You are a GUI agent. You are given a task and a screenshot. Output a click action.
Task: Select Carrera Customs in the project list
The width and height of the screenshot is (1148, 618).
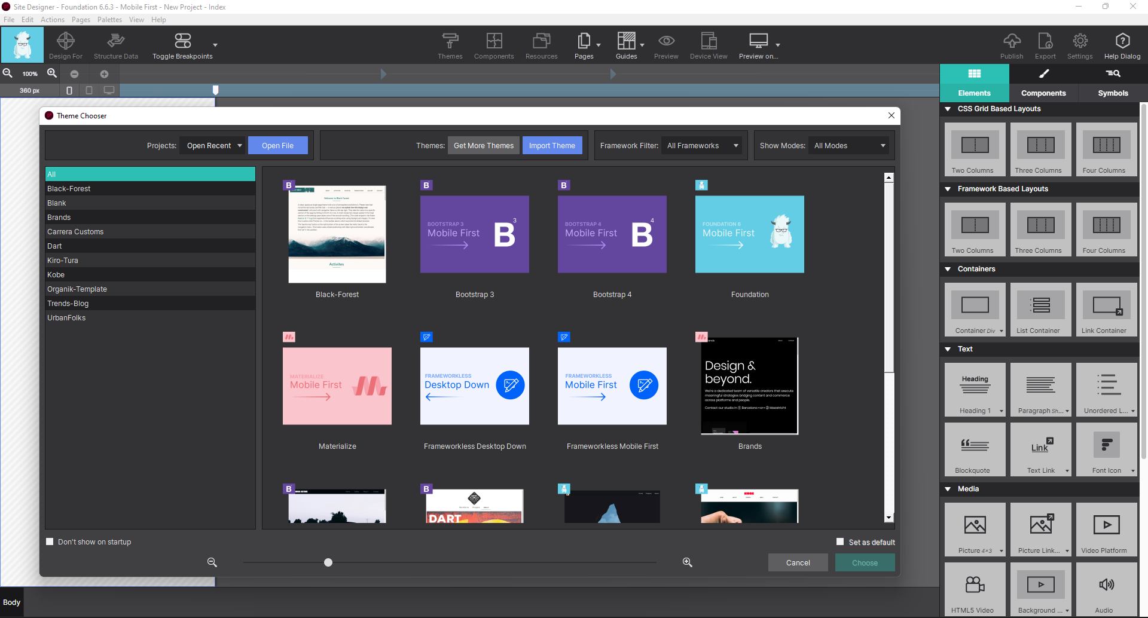150,231
